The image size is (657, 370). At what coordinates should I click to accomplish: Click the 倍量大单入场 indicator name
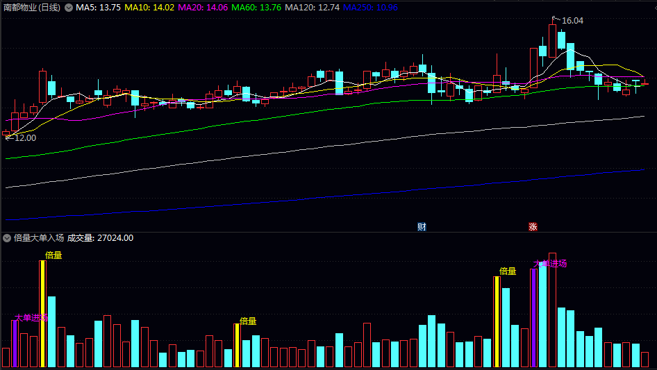tap(39, 238)
